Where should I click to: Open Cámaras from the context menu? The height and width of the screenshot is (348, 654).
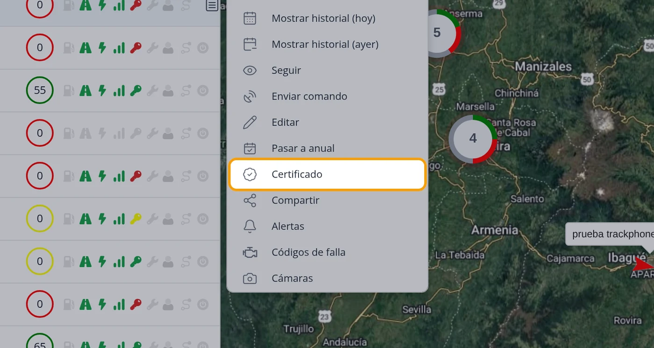pos(327,278)
